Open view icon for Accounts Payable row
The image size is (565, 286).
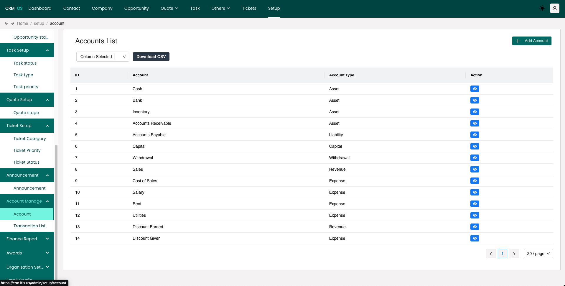(x=475, y=135)
